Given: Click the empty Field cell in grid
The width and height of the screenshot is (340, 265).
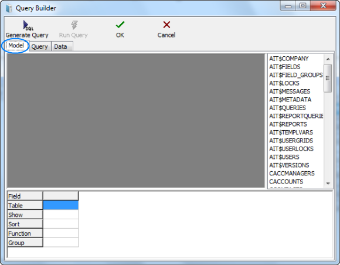Looking at the screenshot, I should [61, 196].
